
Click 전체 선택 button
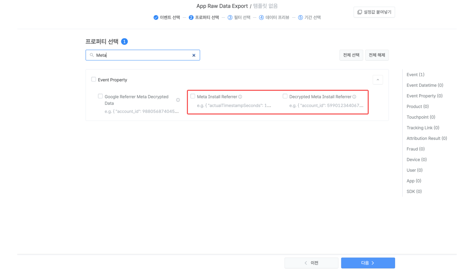click(351, 55)
